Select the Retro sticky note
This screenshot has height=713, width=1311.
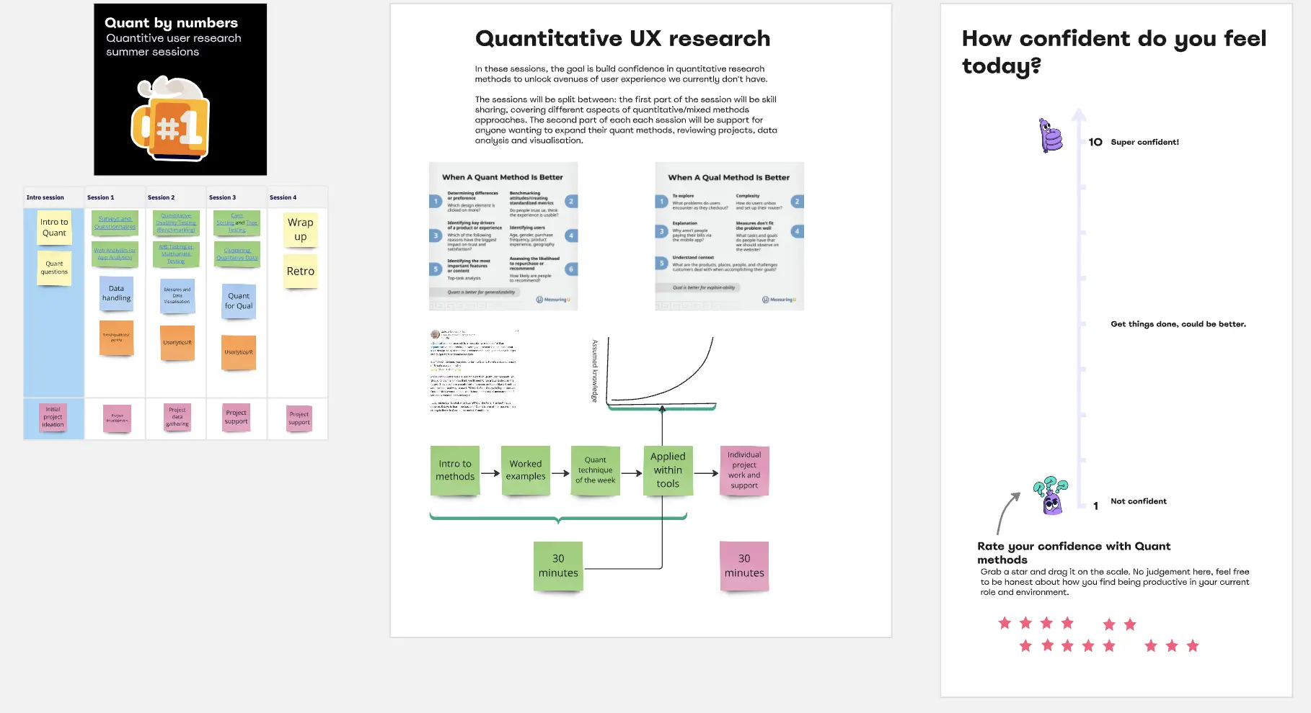coord(301,272)
